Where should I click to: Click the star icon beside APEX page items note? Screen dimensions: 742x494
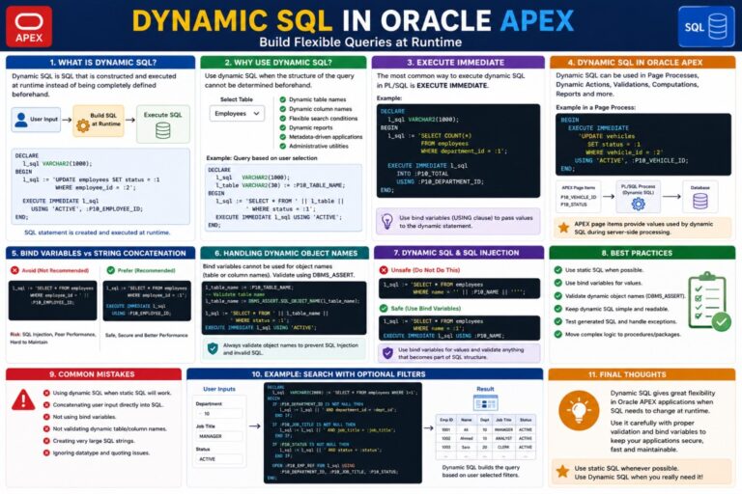click(563, 228)
